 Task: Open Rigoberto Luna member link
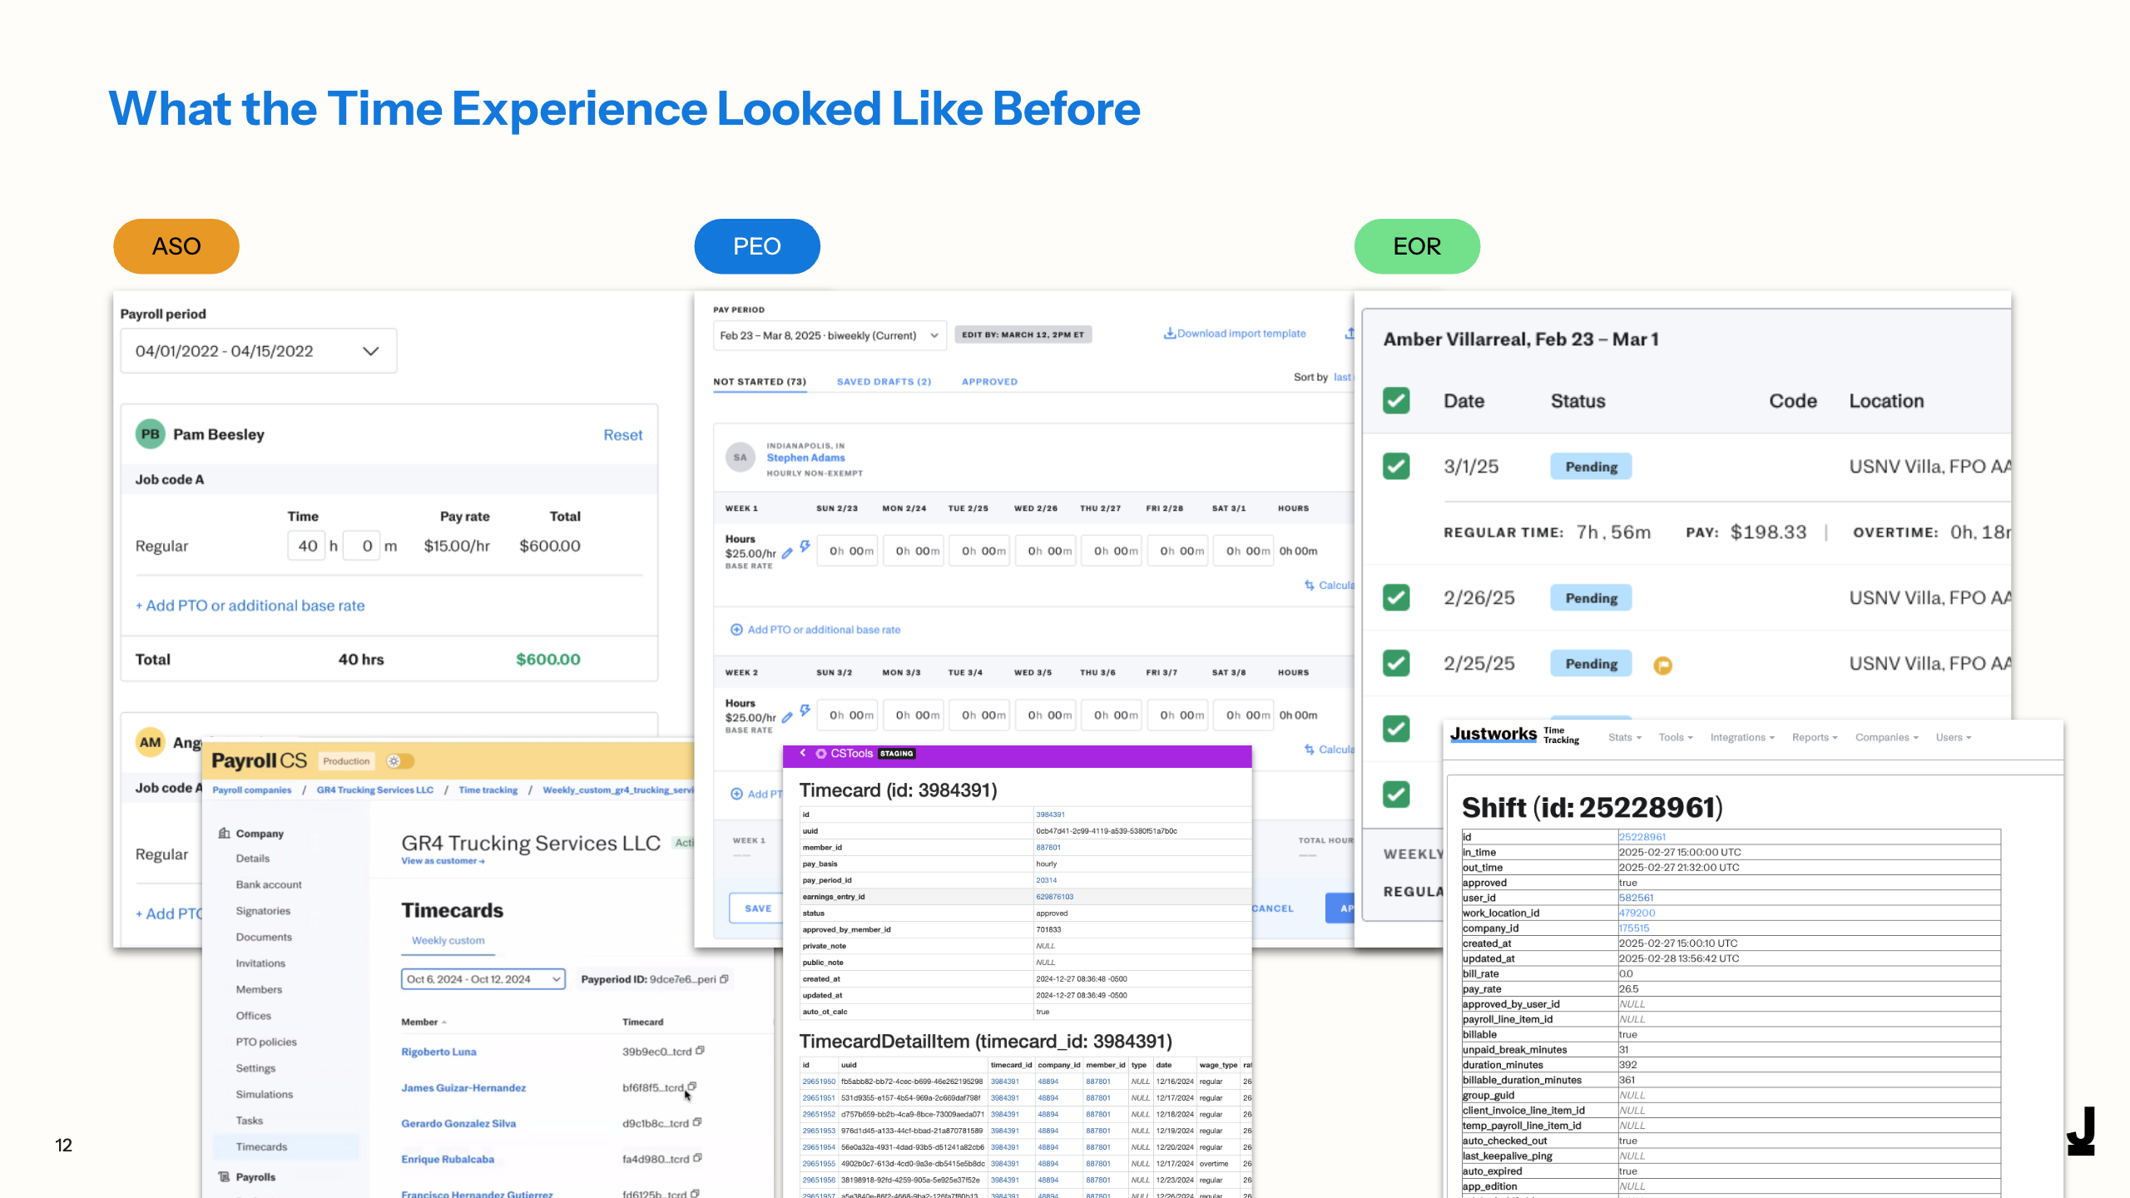click(x=438, y=1052)
